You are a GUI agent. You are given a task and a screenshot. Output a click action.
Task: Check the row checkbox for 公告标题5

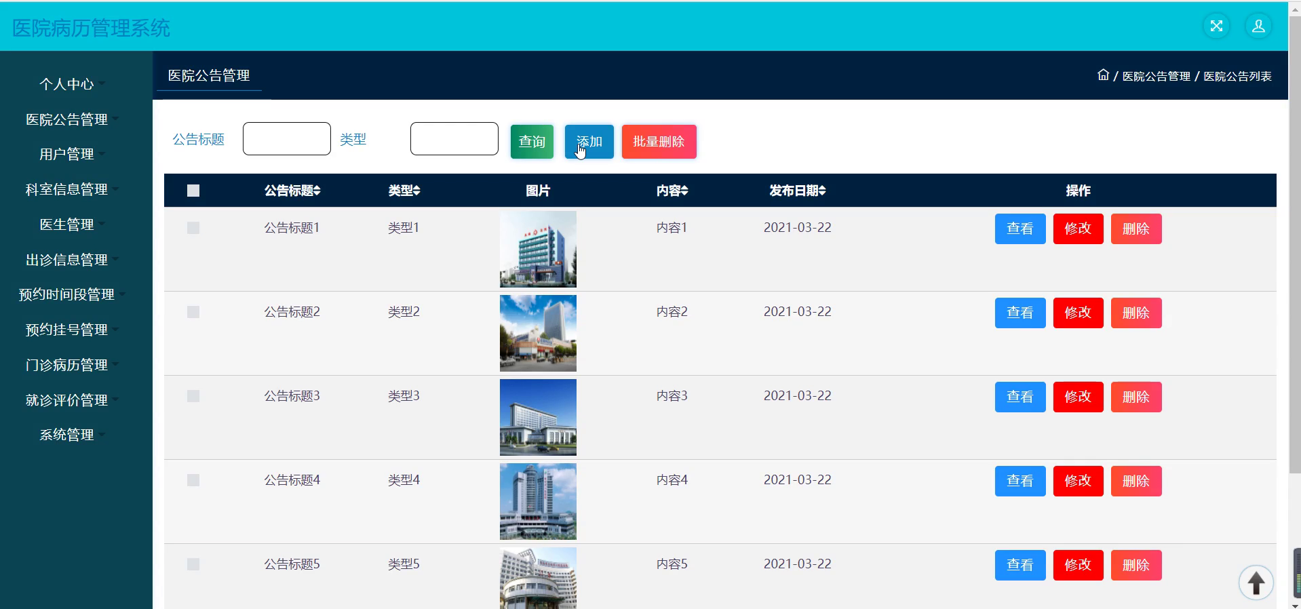pos(193,564)
